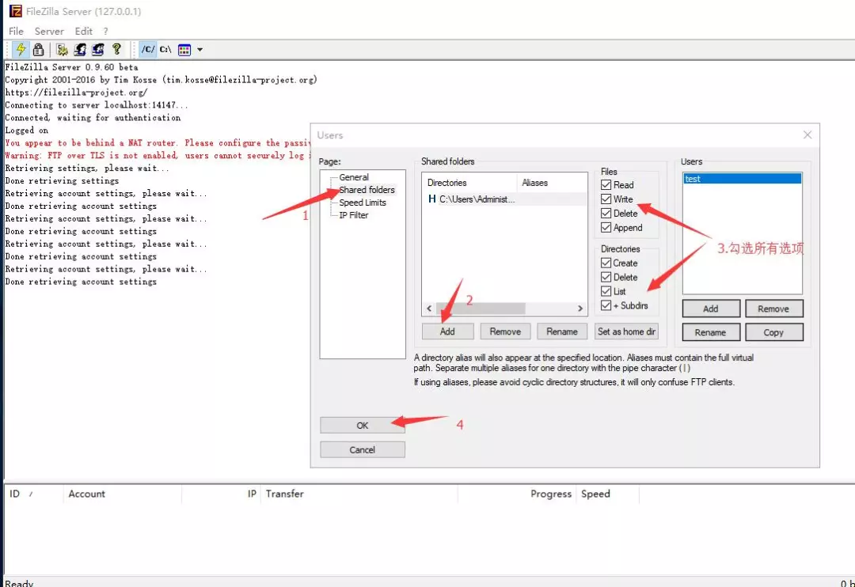Click log line 'FileZilla Server 0.9.60 beta'

tap(71, 67)
